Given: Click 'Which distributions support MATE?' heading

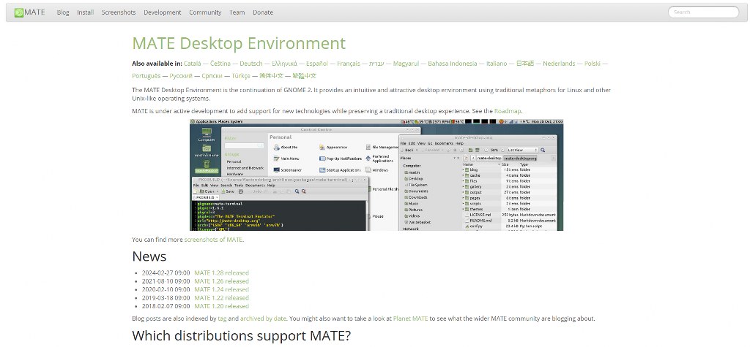Looking at the screenshot, I should (242, 335).
